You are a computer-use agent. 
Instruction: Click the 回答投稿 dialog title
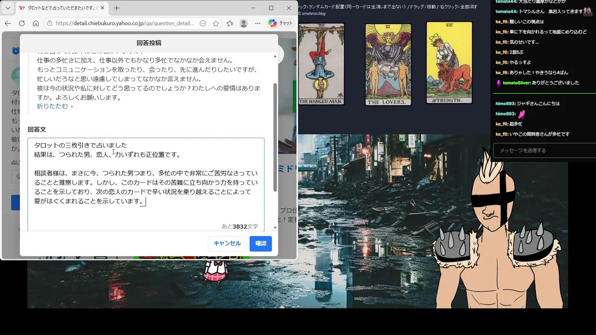(149, 43)
